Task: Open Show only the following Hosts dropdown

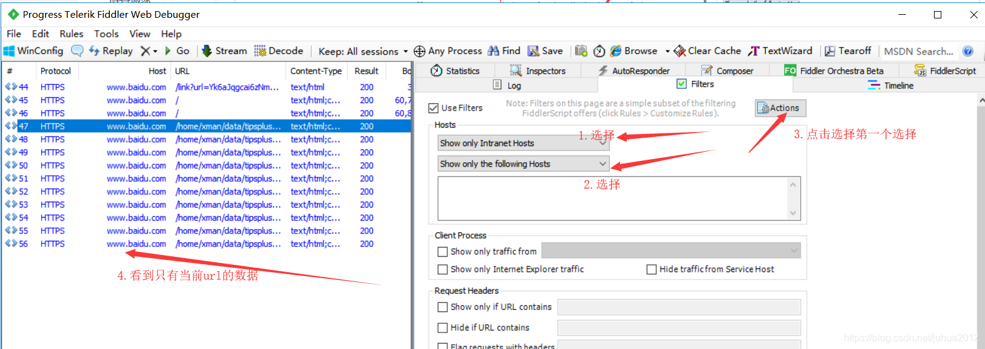Action: 524,164
